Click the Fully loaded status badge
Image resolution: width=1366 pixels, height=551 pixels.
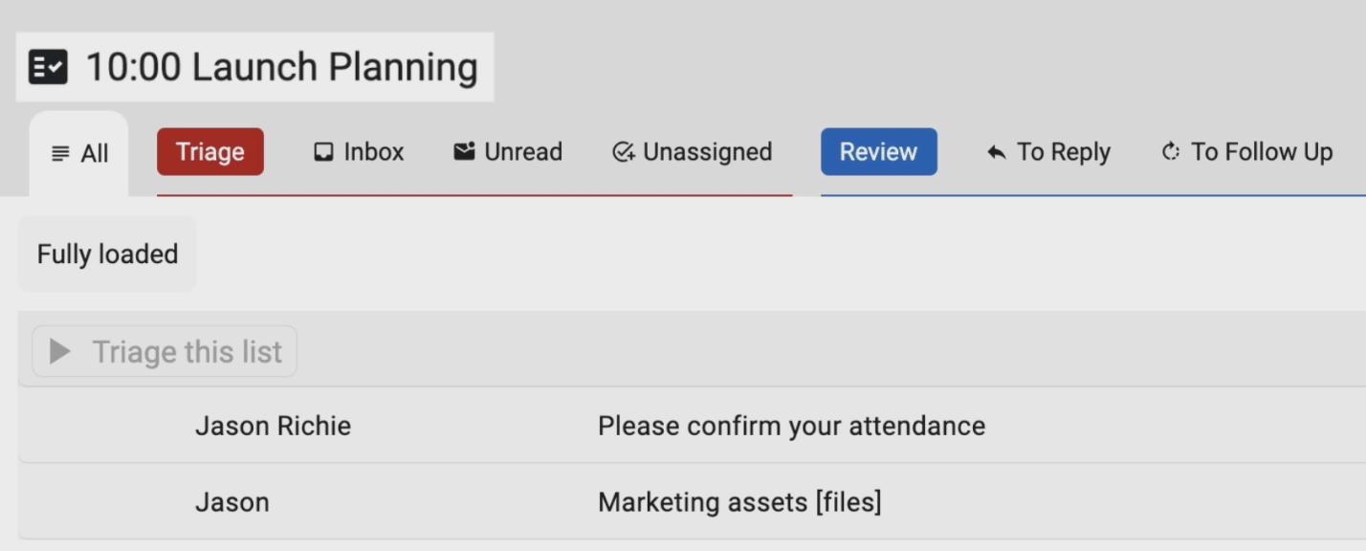click(107, 254)
